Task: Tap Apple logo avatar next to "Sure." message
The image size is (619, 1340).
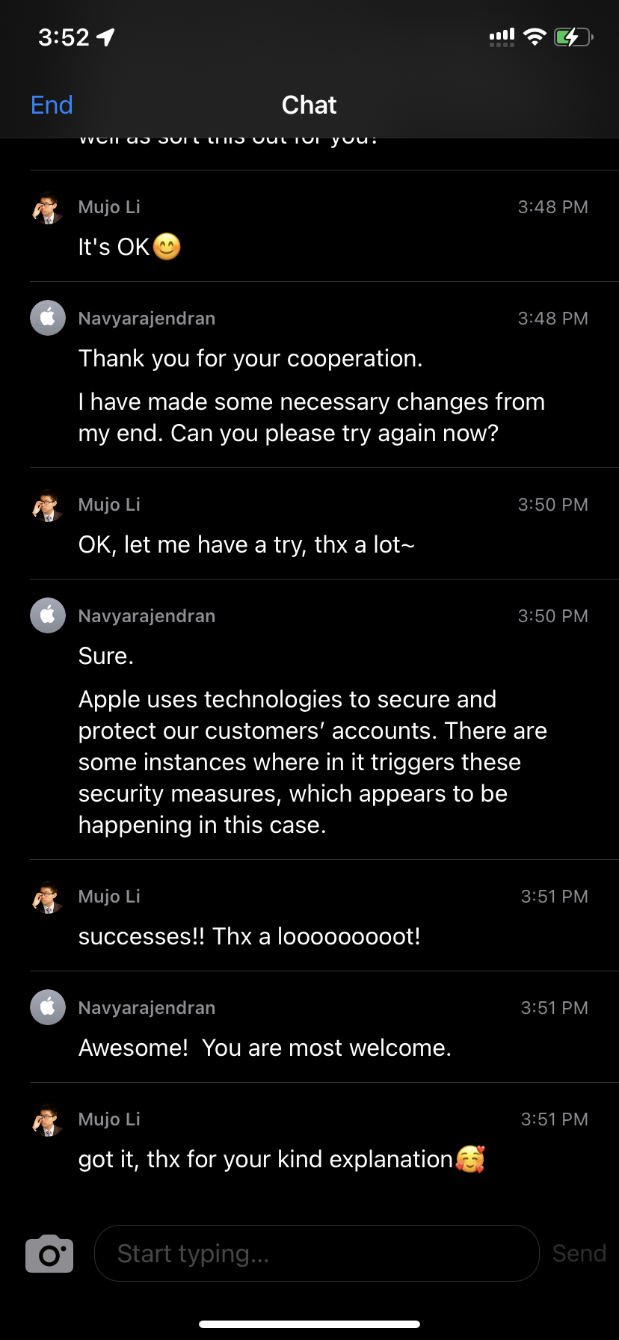Action: [48, 615]
